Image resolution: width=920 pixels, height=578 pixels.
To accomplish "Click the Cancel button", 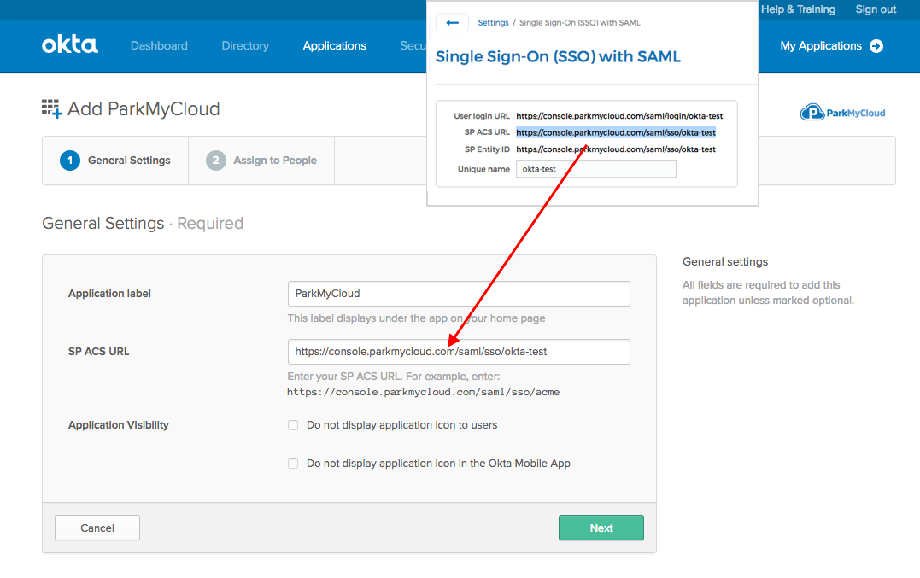I will [97, 528].
